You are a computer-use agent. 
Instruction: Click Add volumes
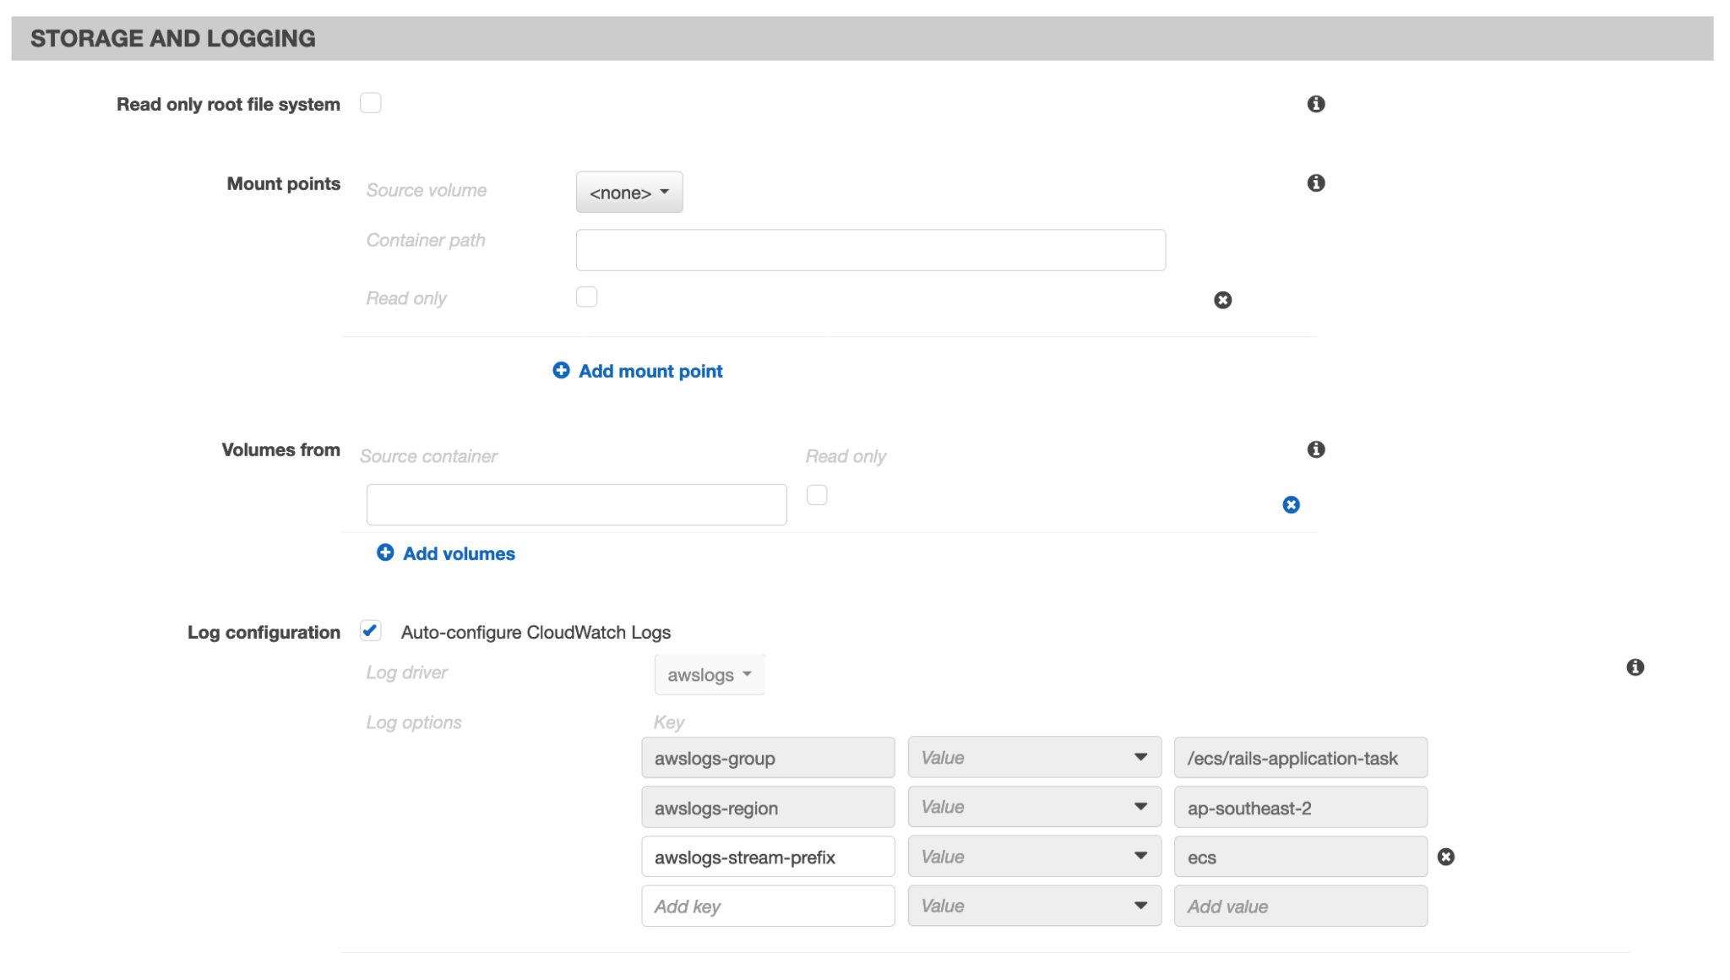459,553
